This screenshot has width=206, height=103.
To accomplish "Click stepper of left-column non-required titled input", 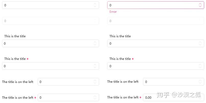I will (95, 43).
